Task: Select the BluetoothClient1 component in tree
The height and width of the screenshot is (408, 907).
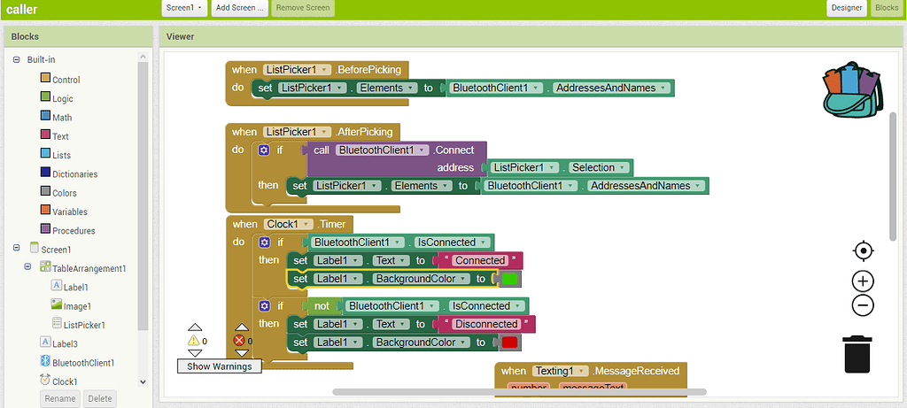Action: tap(82, 363)
